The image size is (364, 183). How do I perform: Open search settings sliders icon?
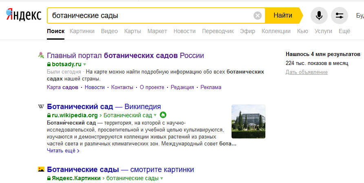pyautogui.click(x=340, y=16)
